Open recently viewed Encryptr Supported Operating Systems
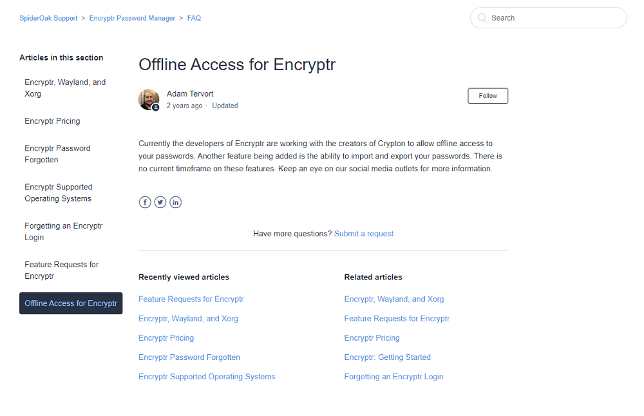Viewport: 644px width, 416px height. [x=207, y=376]
